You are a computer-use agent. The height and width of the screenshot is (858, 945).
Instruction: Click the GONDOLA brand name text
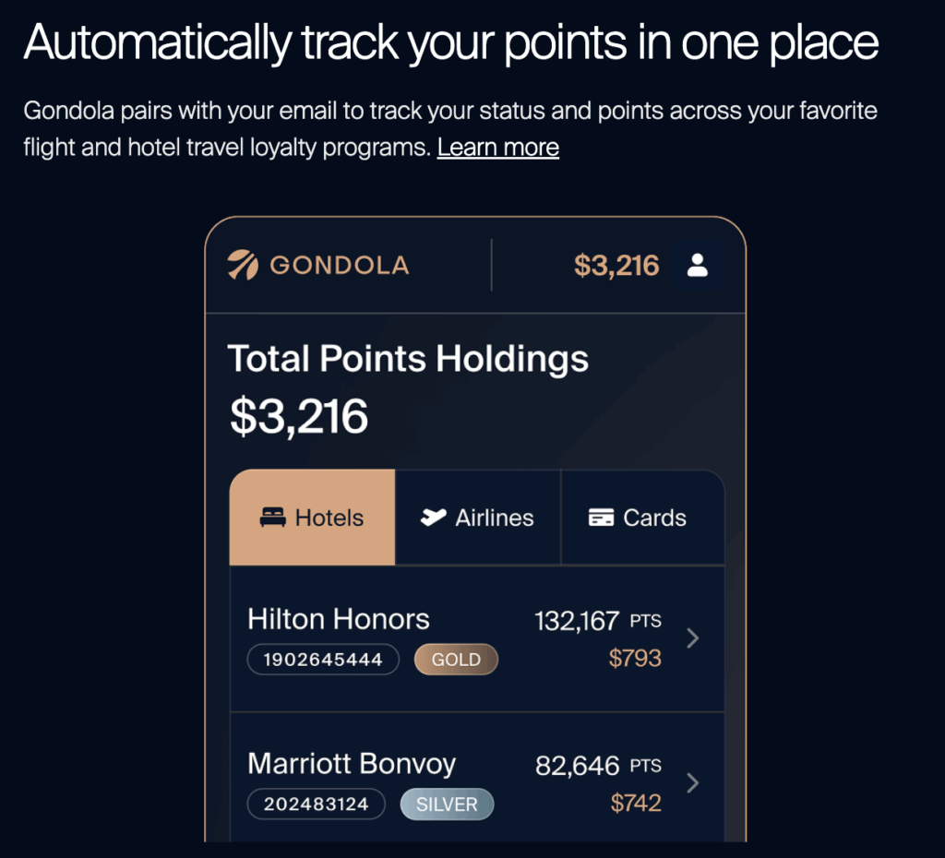click(339, 266)
